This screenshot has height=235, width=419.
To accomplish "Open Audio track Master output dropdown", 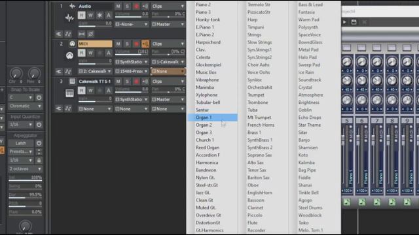I will point(168,24).
